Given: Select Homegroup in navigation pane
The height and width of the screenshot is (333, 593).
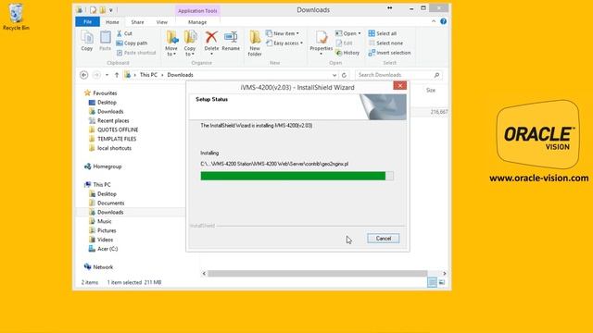Looking at the screenshot, I should click(103, 166).
